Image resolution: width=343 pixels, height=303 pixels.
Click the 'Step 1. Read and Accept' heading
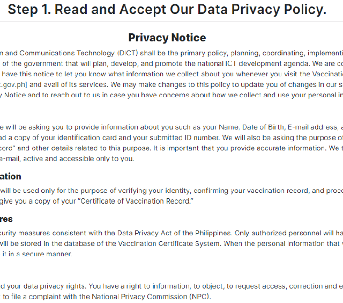167,10
